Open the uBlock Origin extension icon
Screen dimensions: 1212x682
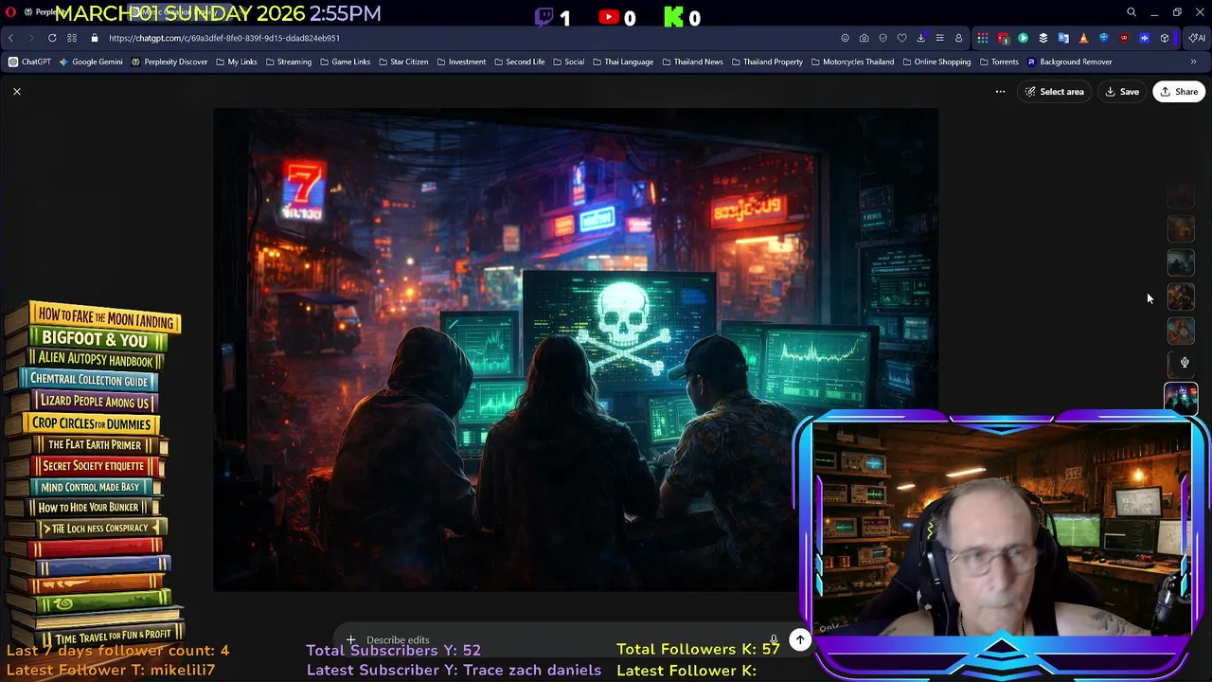coord(1124,38)
